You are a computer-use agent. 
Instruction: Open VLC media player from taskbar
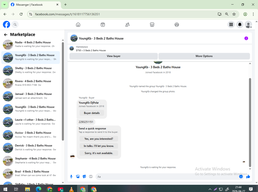click(x=71, y=189)
